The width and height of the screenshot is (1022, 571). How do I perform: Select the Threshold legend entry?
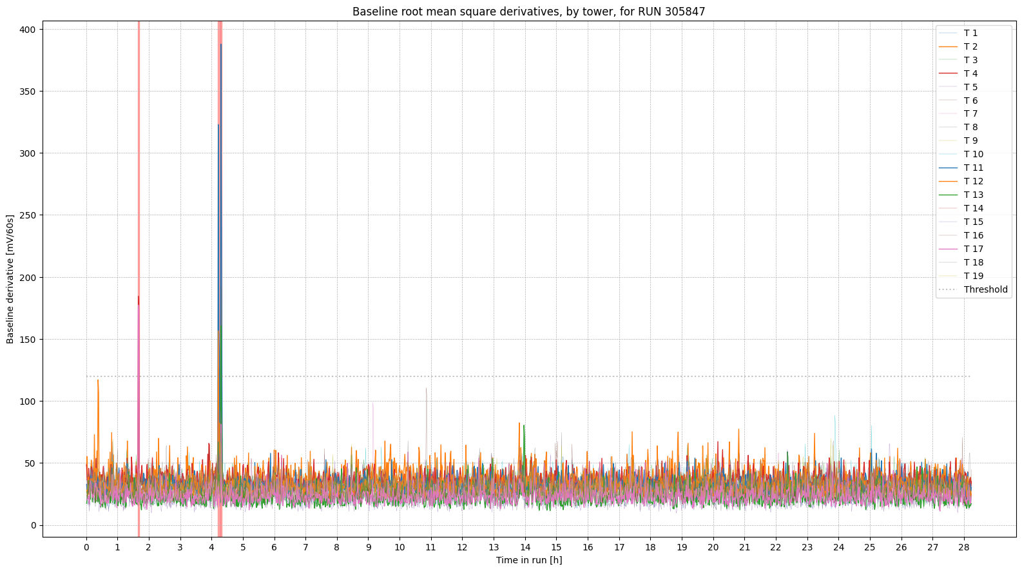(985, 289)
